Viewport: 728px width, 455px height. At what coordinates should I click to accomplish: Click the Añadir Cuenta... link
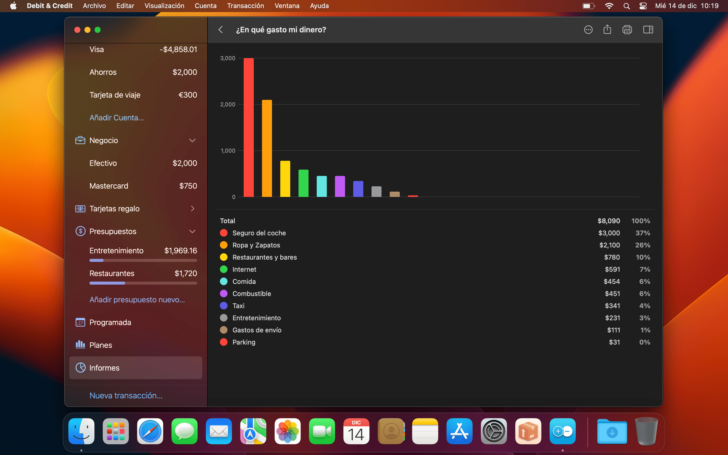pos(117,118)
